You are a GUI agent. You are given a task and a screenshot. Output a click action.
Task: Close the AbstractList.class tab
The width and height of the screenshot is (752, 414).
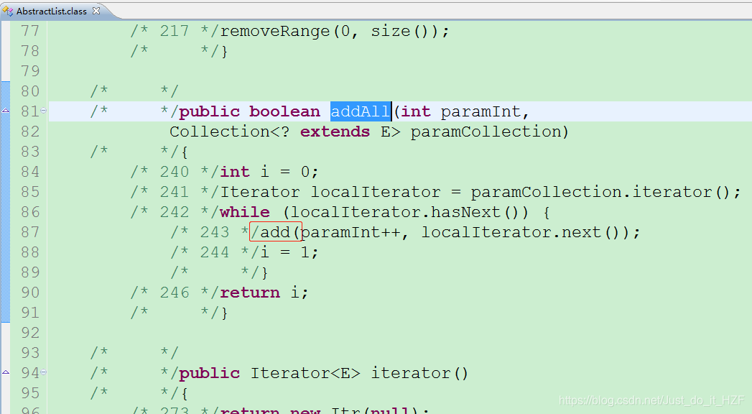tap(96, 11)
